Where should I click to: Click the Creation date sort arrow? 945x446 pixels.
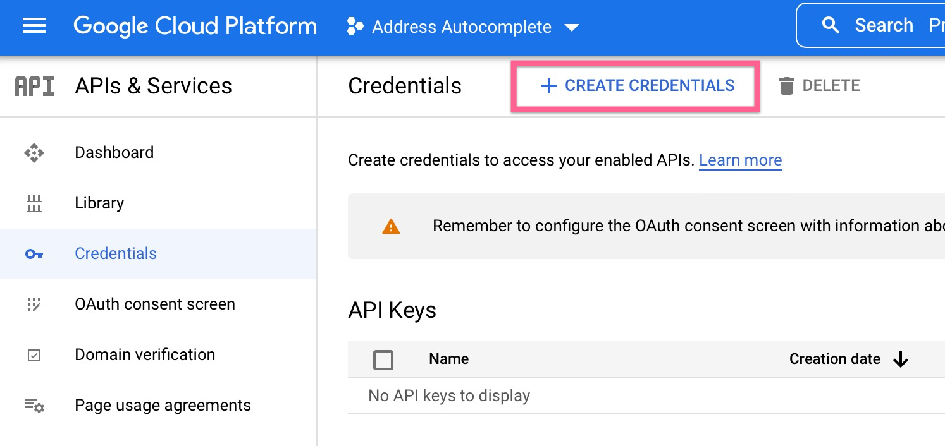tap(901, 359)
